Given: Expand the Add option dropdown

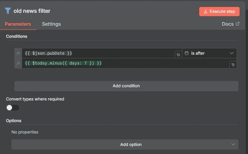Looking at the screenshot, I should pos(125,144).
